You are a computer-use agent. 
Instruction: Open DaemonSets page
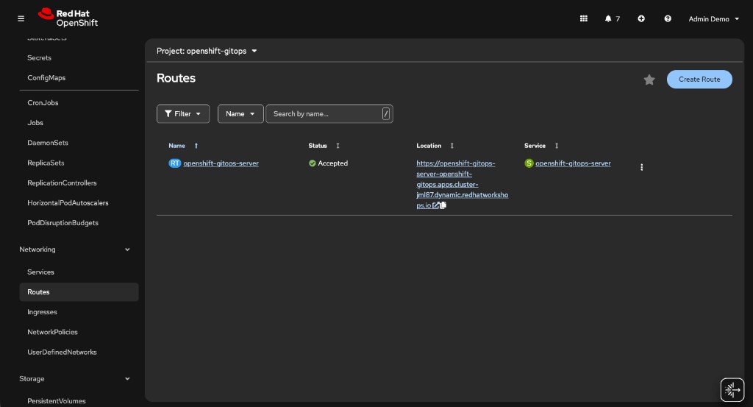(x=48, y=143)
